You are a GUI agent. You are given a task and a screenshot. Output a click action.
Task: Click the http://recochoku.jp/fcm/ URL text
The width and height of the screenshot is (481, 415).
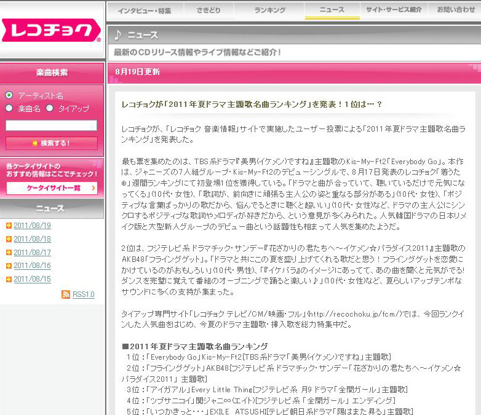354,314
